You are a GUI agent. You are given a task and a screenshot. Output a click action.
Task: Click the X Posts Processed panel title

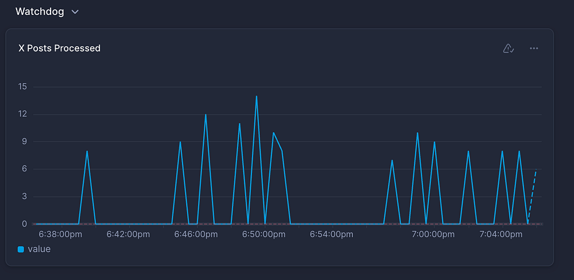(x=59, y=48)
